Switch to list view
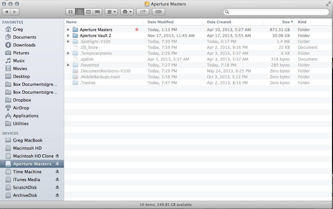This screenshot has height=209, width=333. (80, 12)
